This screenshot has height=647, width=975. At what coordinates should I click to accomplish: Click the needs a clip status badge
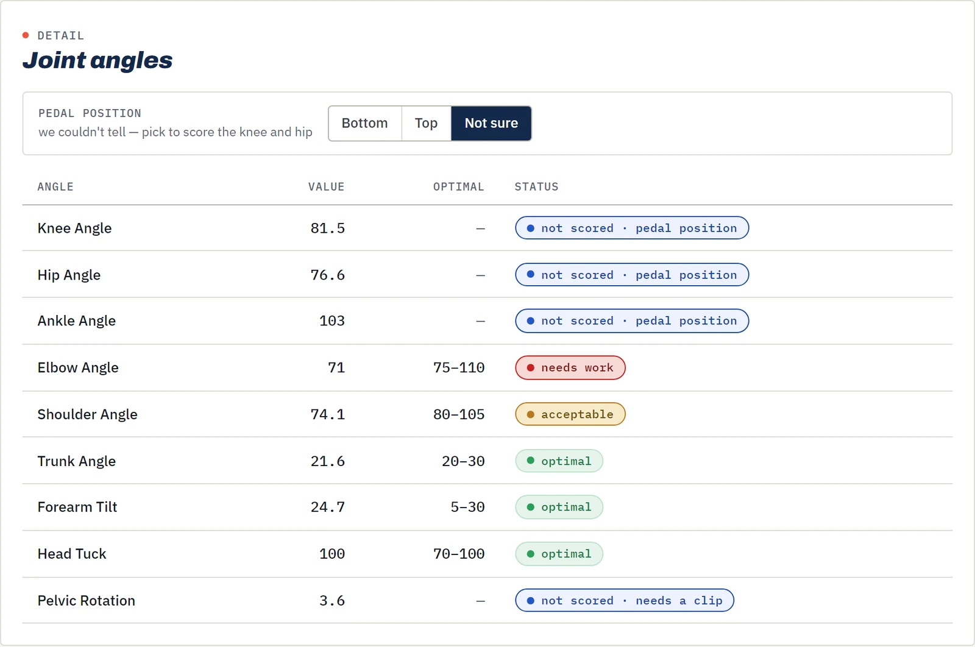[x=625, y=601]
